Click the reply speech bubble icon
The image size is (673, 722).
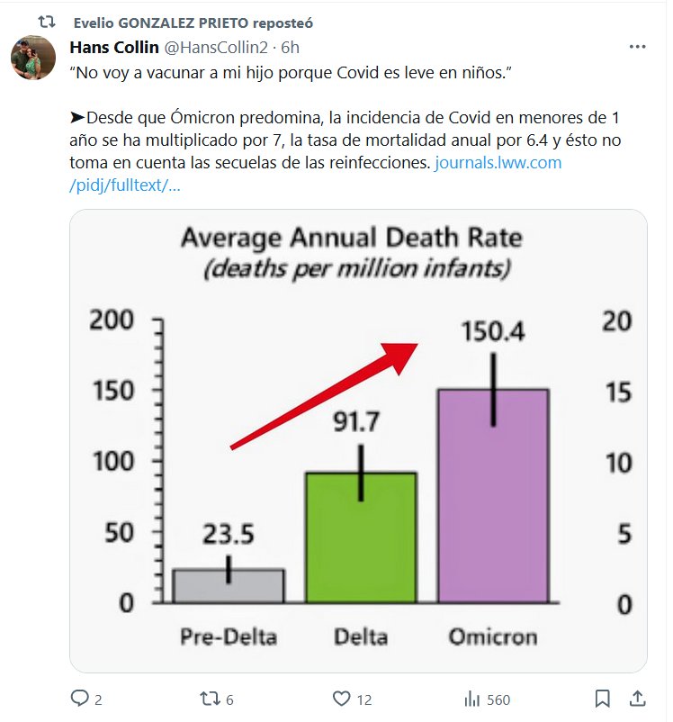[80, 699]
